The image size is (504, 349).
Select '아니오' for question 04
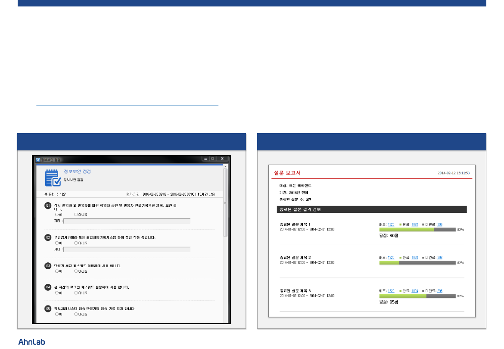pyautogui.click(x=76, y=293)
